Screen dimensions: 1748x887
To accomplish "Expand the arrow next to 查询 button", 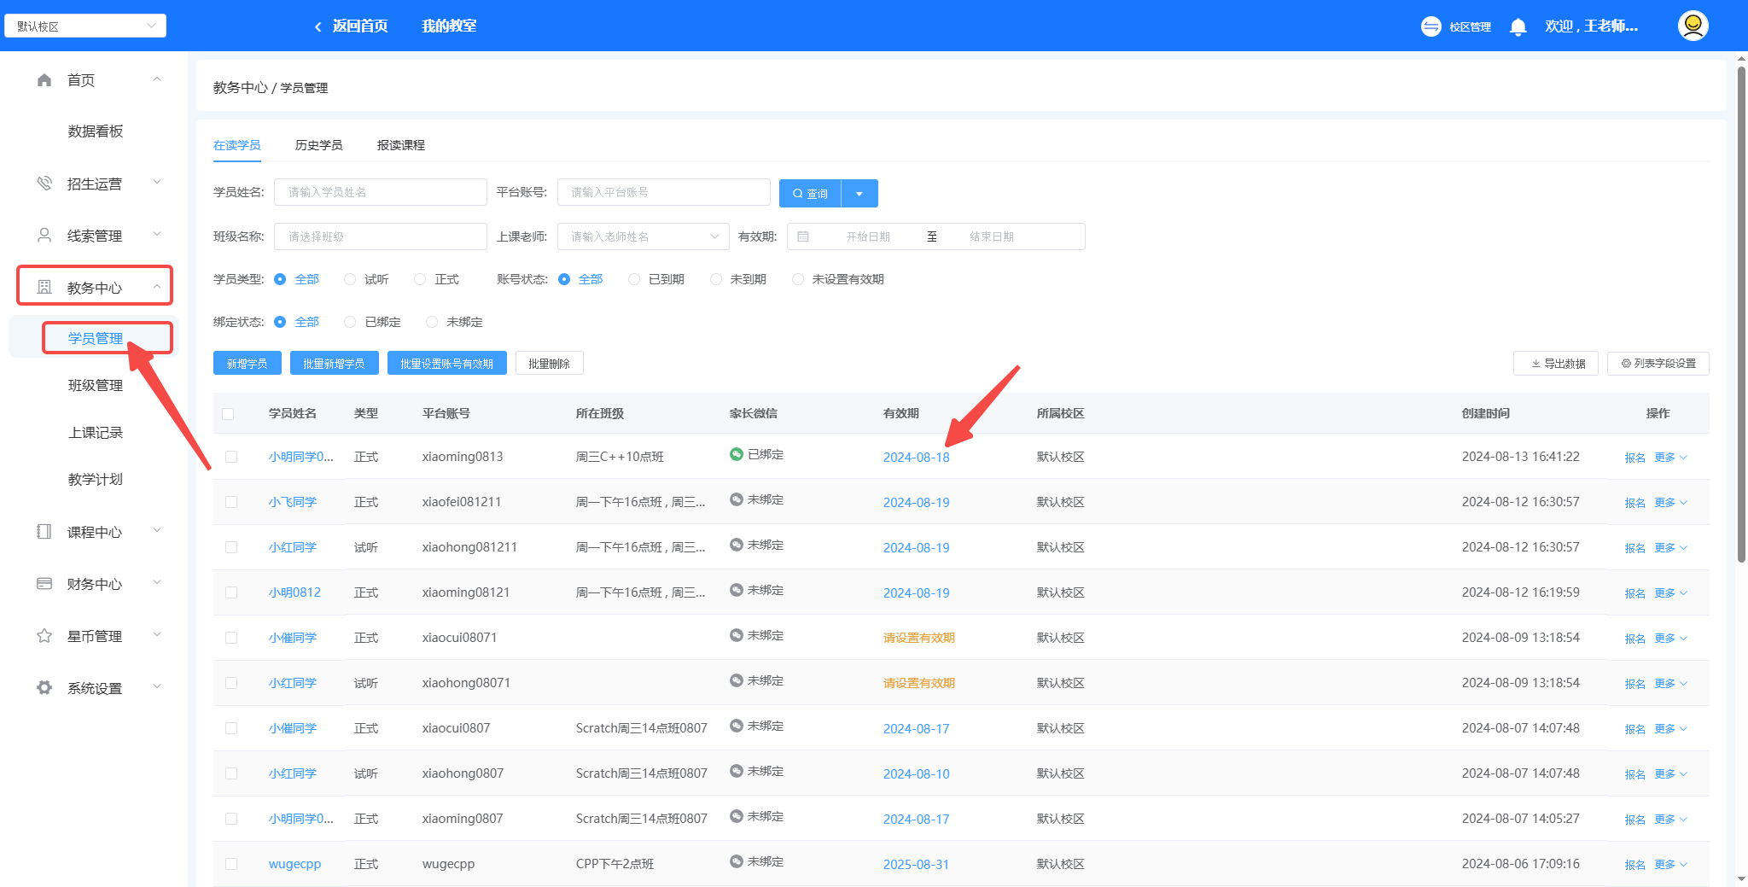I will tap(859, 194).
